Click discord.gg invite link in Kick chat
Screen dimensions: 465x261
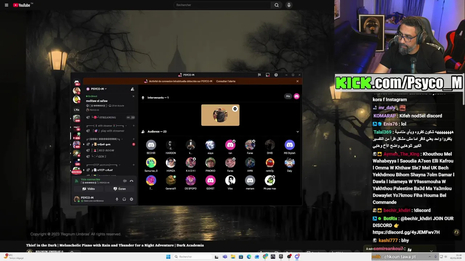point(406,232)
